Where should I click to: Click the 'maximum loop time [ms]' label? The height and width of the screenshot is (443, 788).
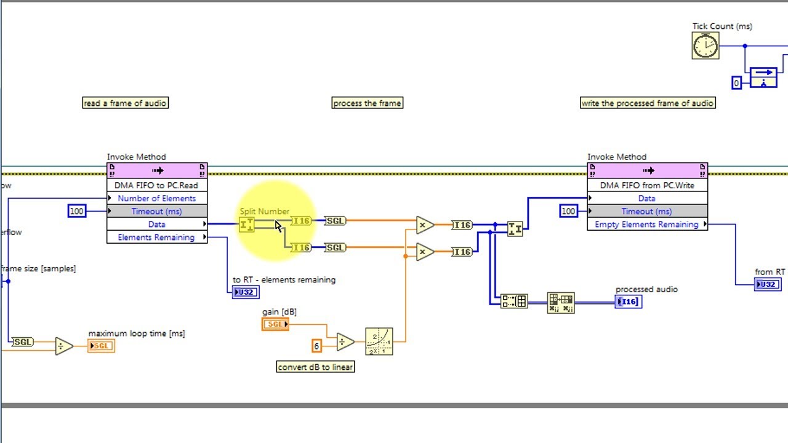137,333
